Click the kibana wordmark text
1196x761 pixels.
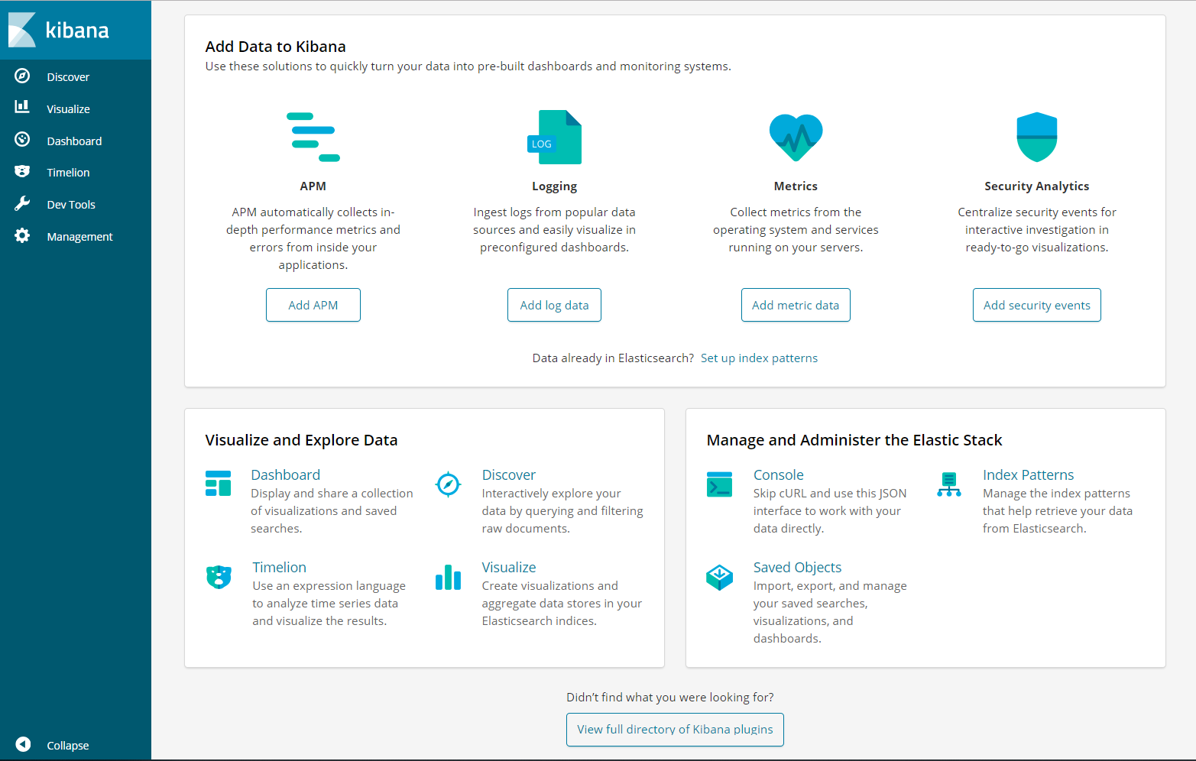(x=77, y=30)
